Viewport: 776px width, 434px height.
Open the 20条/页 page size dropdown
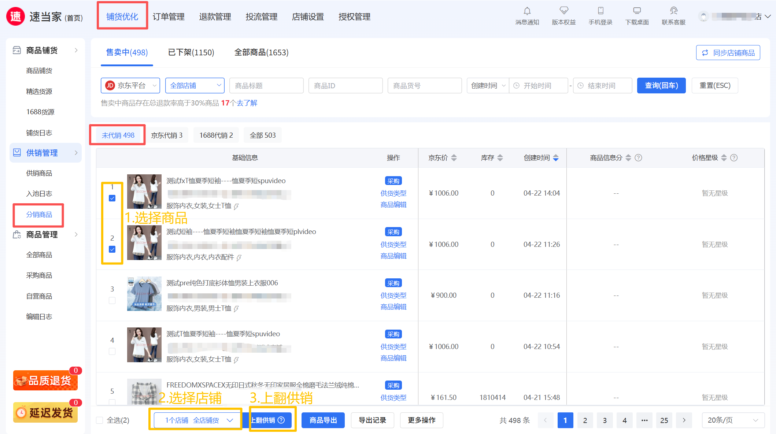coord(733,420)
